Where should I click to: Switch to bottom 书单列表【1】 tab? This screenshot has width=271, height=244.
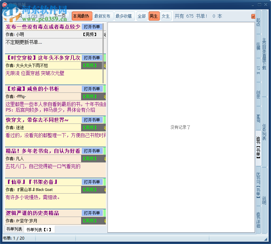(x=39, y=230)
